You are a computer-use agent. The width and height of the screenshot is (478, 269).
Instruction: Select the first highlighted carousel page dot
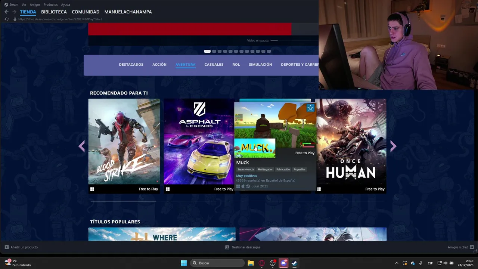[207, 51]
